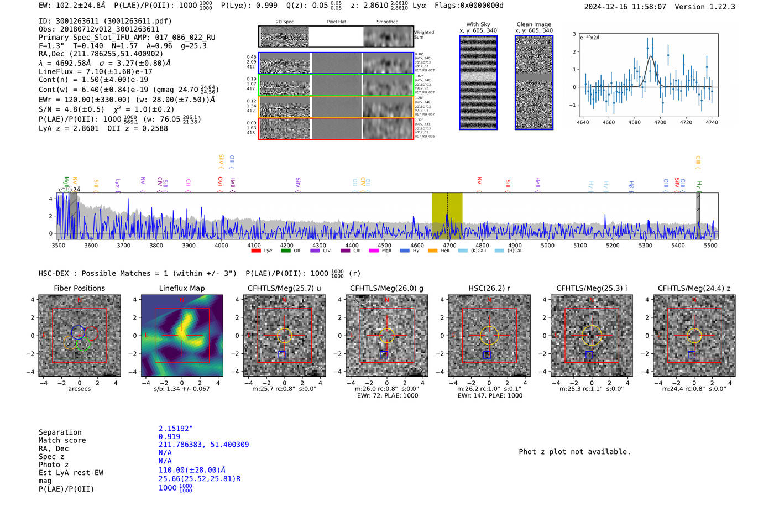The height and width of the screenshot is (527, 774).
Task: Click the Clean Image CCD cutout
Action: [x=534, y=82]
